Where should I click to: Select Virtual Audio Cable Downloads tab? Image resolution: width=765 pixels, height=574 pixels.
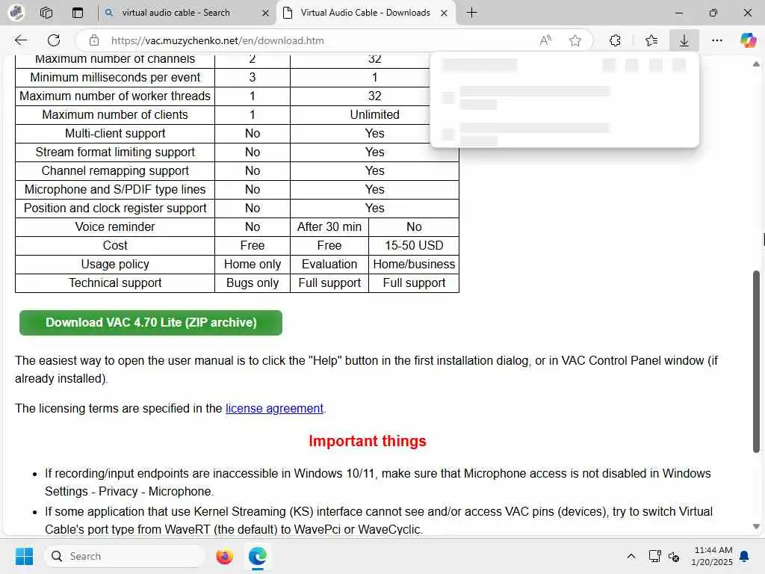tap(366, 13)
